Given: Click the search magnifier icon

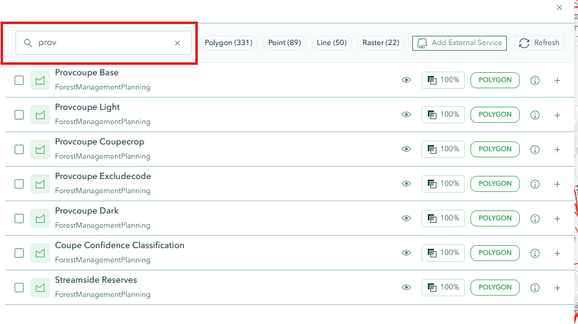Looking at the screenshot, I should [x=28, y=43].
